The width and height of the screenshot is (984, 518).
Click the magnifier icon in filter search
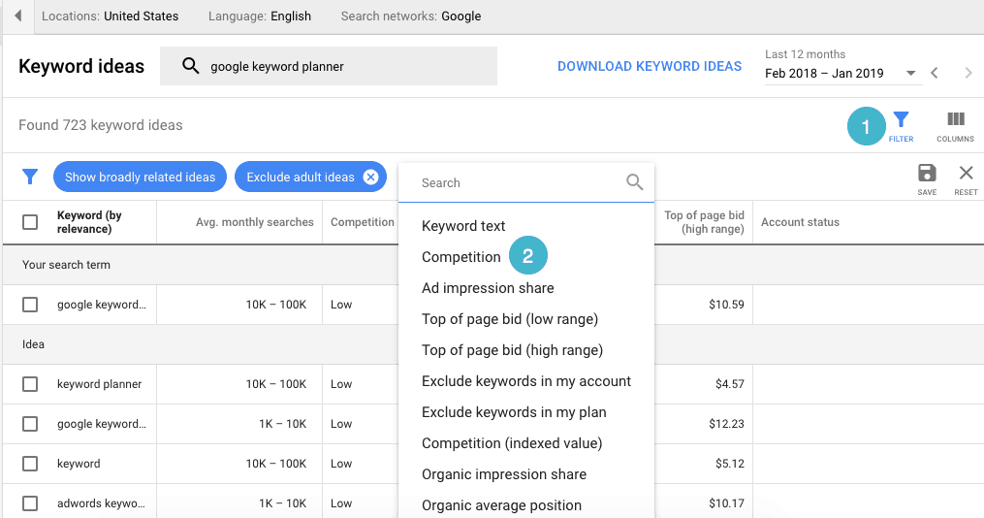[635, 182]
